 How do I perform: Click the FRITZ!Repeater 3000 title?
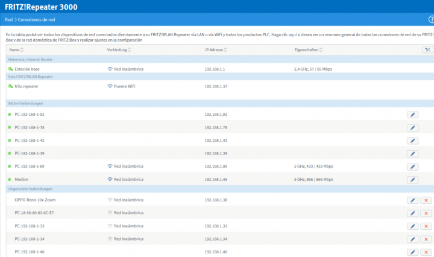coord(41,7)
